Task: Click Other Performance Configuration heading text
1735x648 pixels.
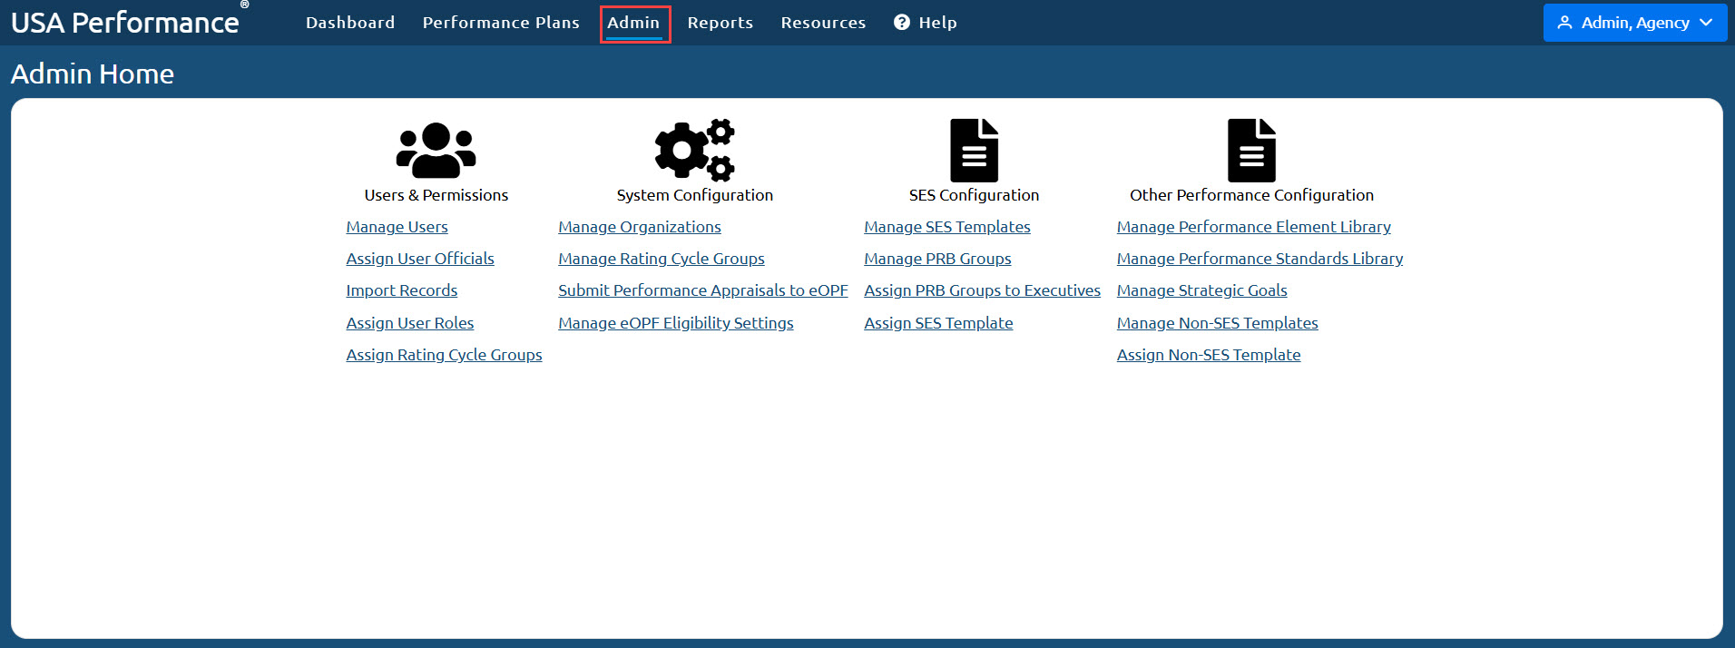Action: pyautogui.click(x=1251, y=195)
